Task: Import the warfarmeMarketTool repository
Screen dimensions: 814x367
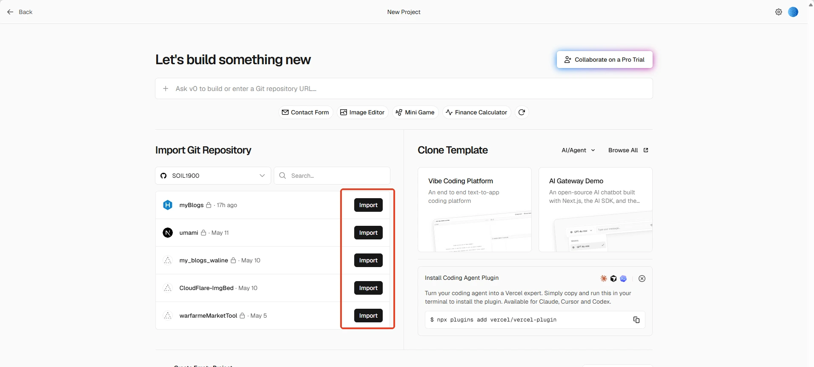Action: coord(368,316)
